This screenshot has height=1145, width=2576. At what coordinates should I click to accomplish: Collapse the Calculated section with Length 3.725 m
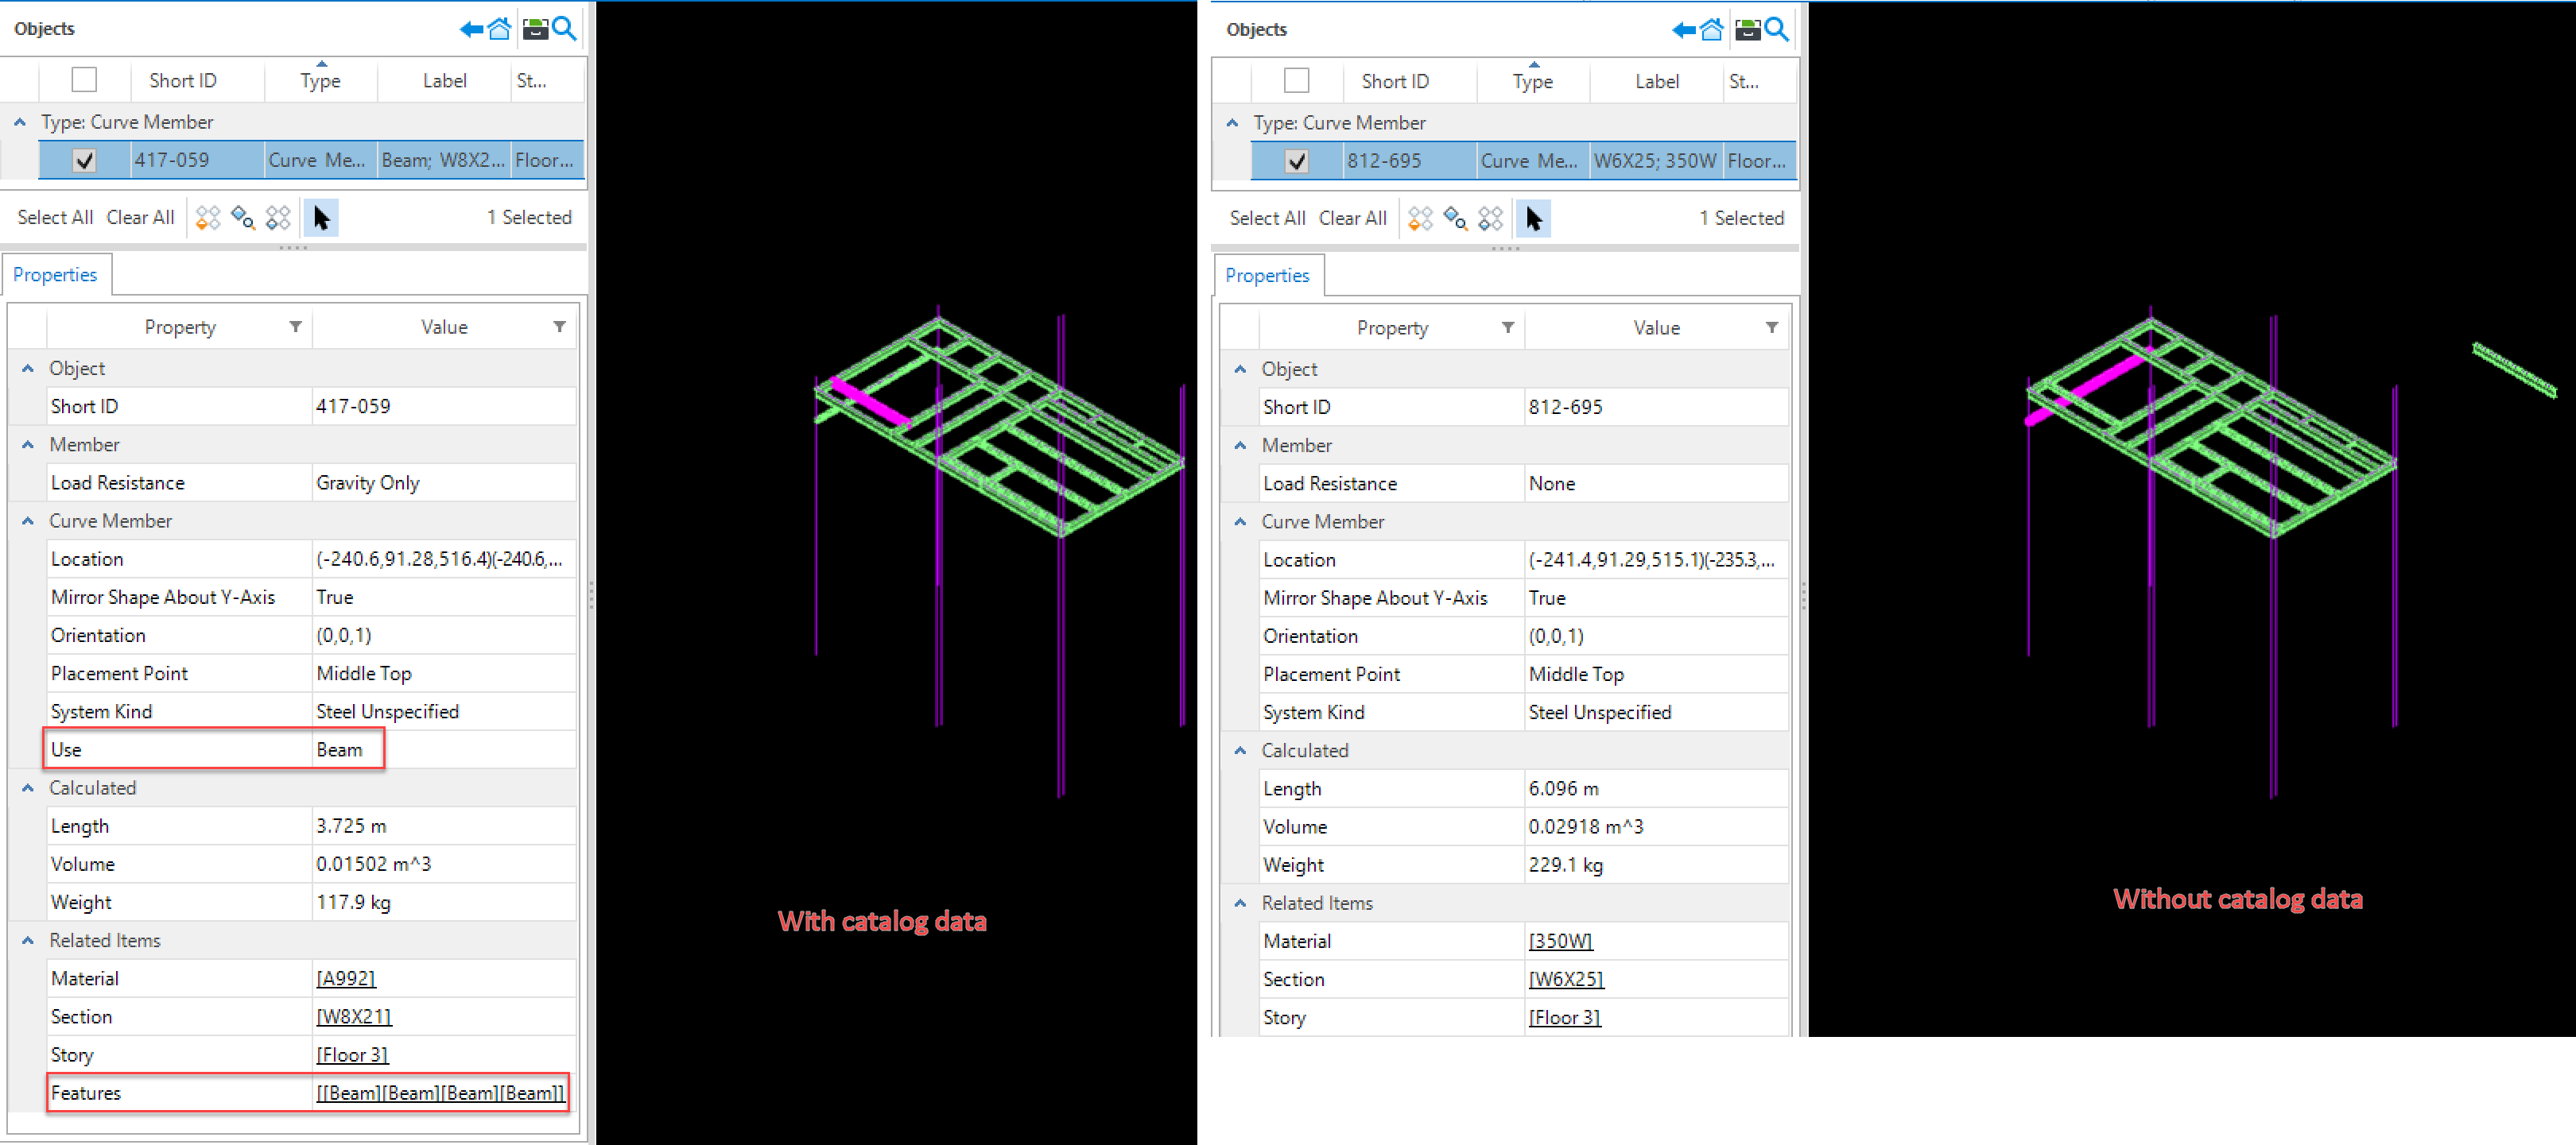point(28,788)
